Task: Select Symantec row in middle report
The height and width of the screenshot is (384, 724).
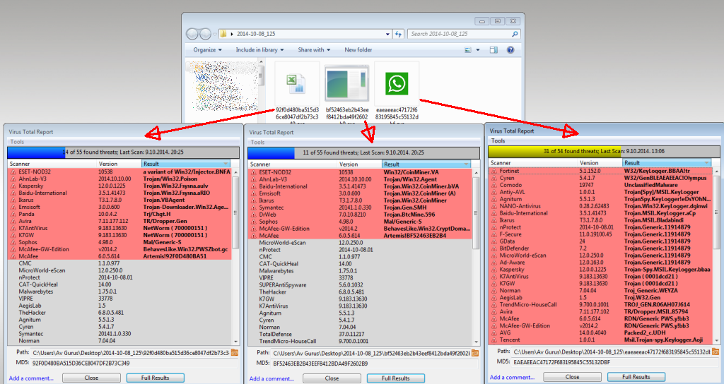Action: click(x=360, y=208)
